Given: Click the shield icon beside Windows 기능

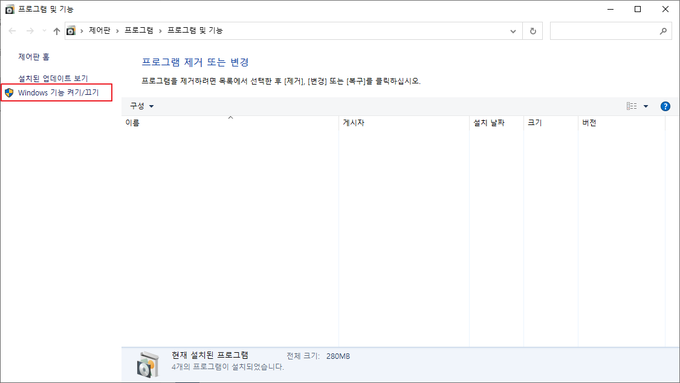Looking at the screenshot, I should [9, 92].
